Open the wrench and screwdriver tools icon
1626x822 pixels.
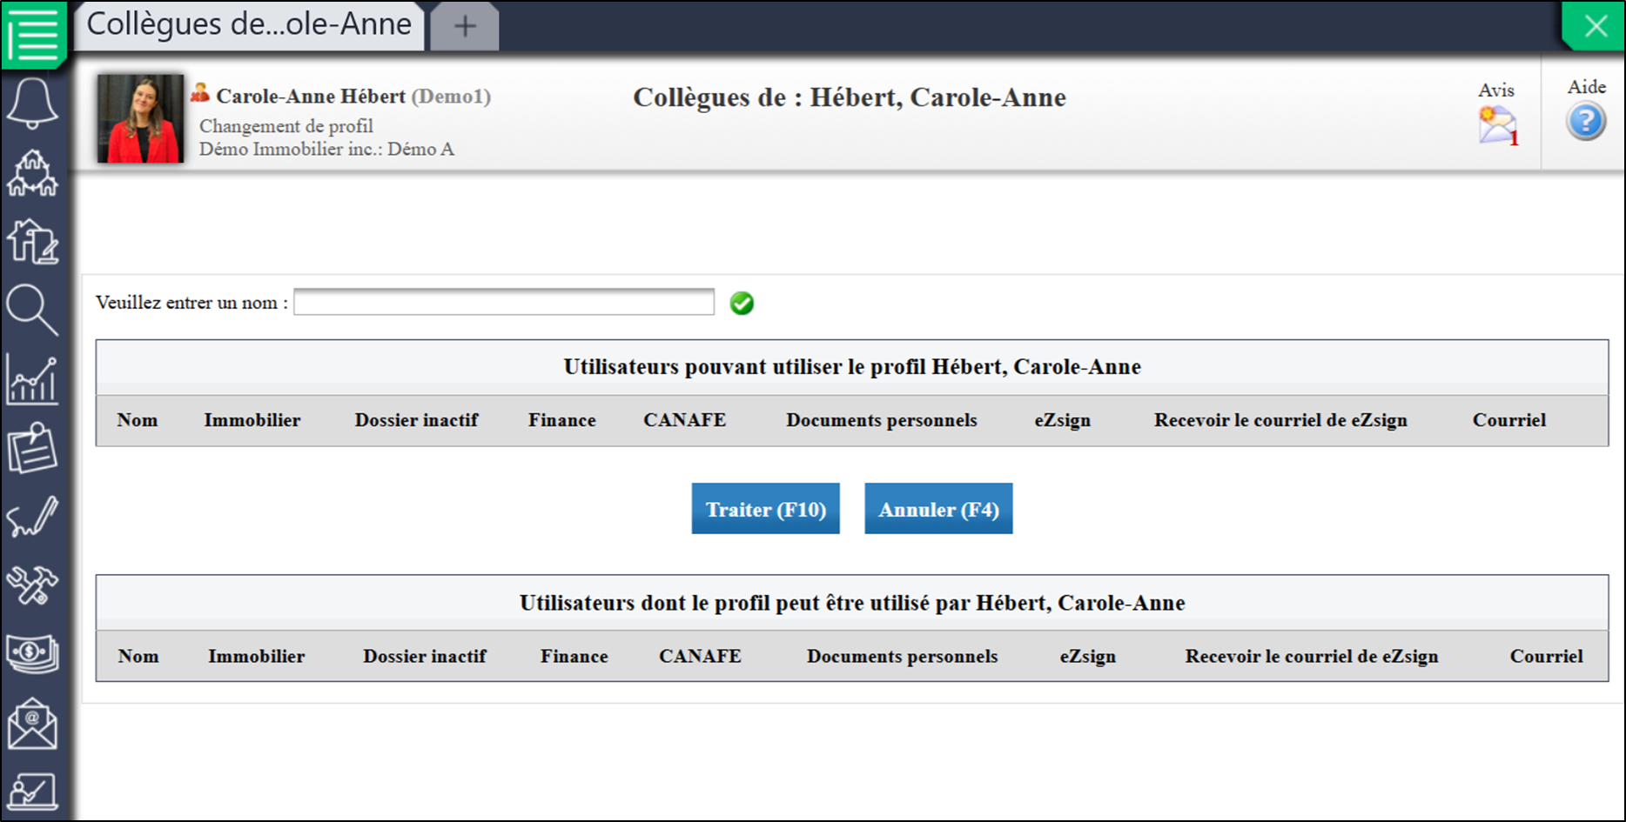point(33,585)
